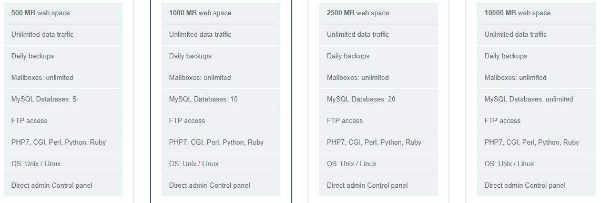The height and width of the screenshot is (203, 601).
Task: Click FTP access in 10000 MB plan
Action: tap(536, 120)
